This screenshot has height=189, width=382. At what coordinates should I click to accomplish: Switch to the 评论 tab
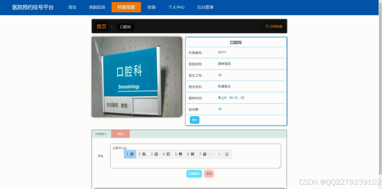pos(120,134)
